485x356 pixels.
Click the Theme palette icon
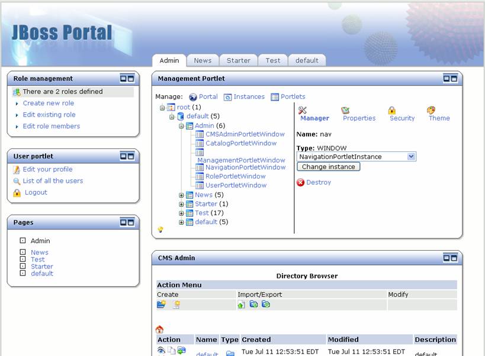431,110
